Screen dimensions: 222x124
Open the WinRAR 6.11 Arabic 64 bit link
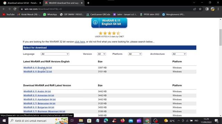37,91
